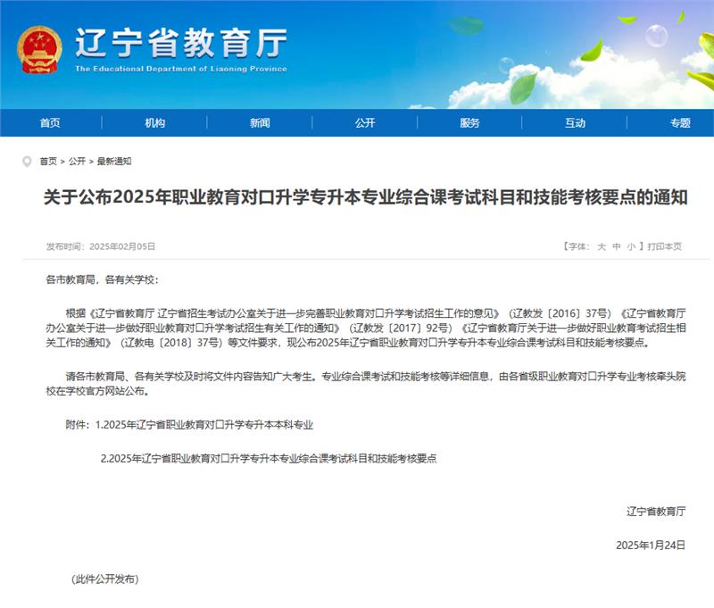This screenshot has width=714, height=608.
Task: Click the paragraph beginning 请各市教育局
Action: click(366, 384)
